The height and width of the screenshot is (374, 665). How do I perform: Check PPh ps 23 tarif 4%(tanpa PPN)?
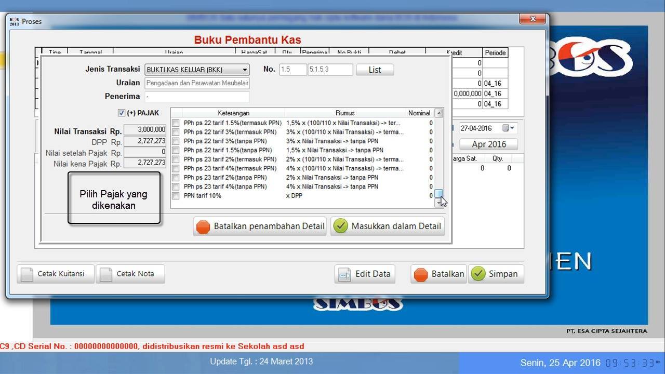click(x=176, y=186)
